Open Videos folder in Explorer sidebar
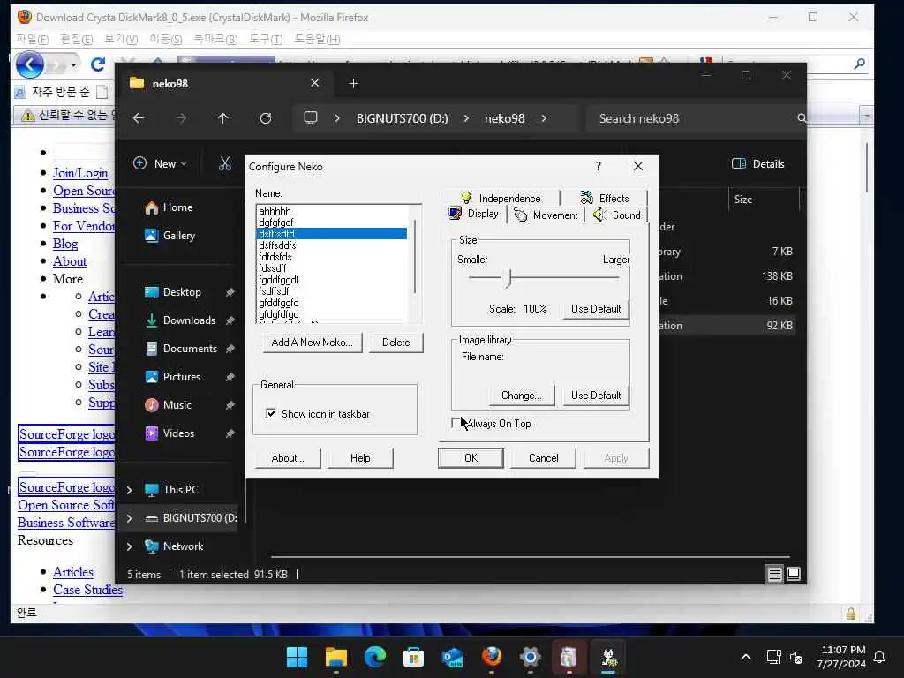Screen dimensions: 904x678 tap(169, 433)
